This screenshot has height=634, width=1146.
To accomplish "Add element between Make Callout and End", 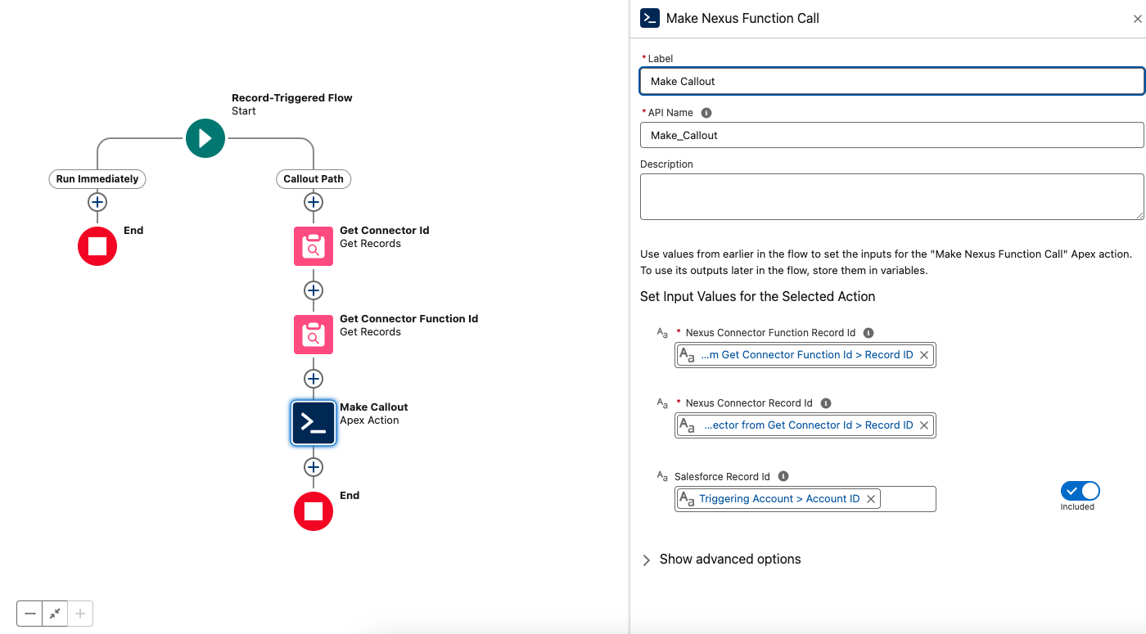I will pos(314,467).
